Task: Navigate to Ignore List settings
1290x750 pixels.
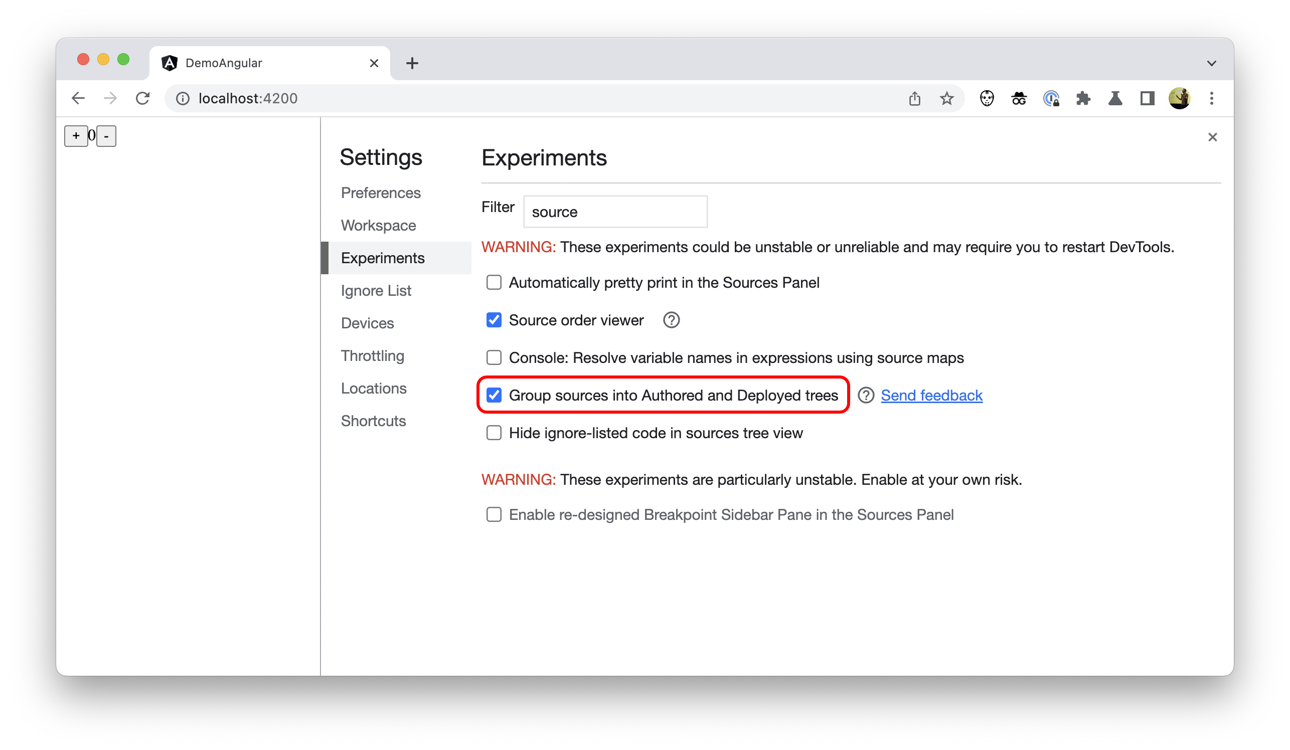Action: pyautogui.click(x=376, y=290)
